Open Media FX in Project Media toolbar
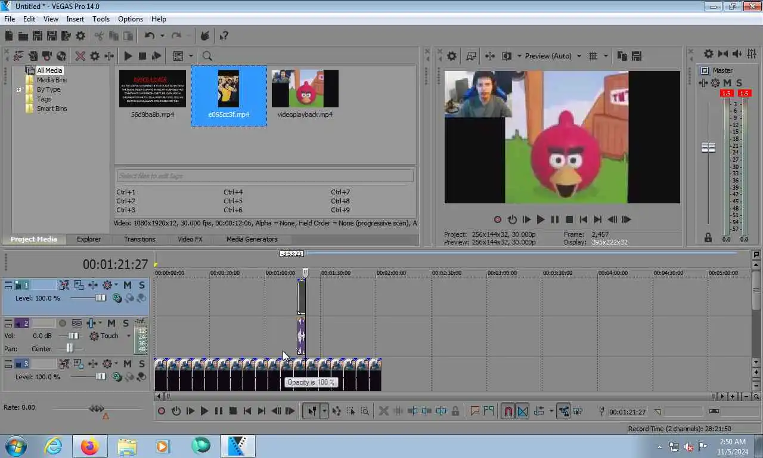Image resolution: width=763 pixels, height=458 pixels. pyautogui.click(x=109, y=56)
